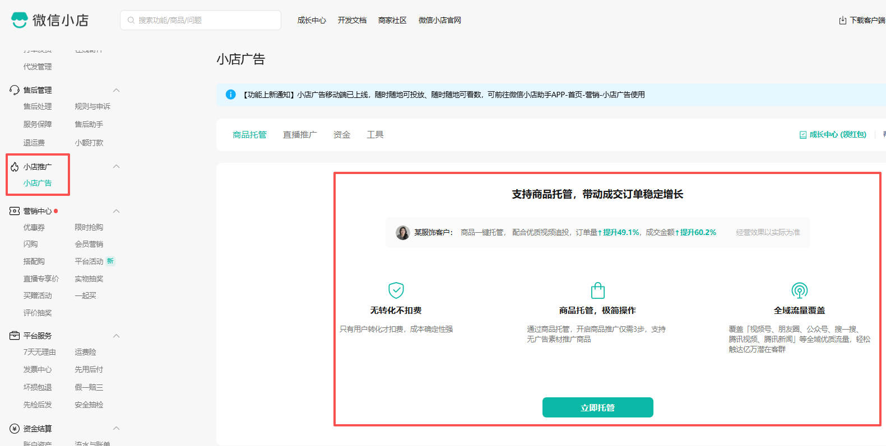Collapse the 售后管理 menu section
Image resolution: width=886 pixels, height=446 pixels.
click(117, 90)
